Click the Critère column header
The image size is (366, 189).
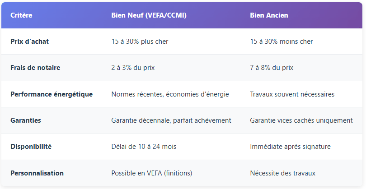[x=21, y=15]
